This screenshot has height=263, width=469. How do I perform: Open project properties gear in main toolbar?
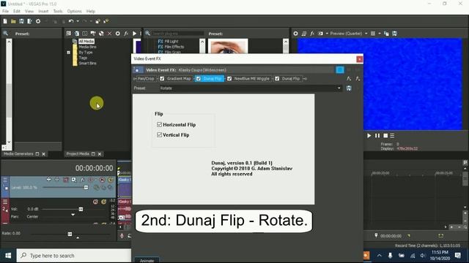pos(38,21)
